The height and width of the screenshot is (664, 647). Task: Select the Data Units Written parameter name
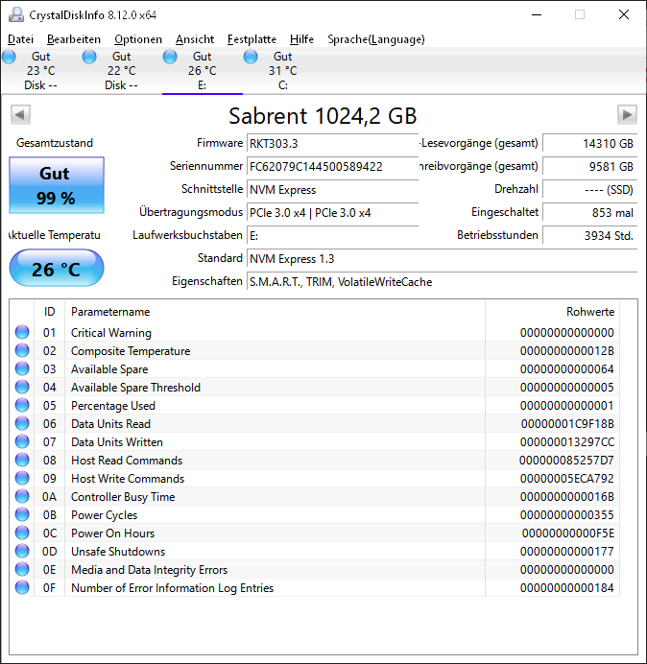(x=117, y=442)
